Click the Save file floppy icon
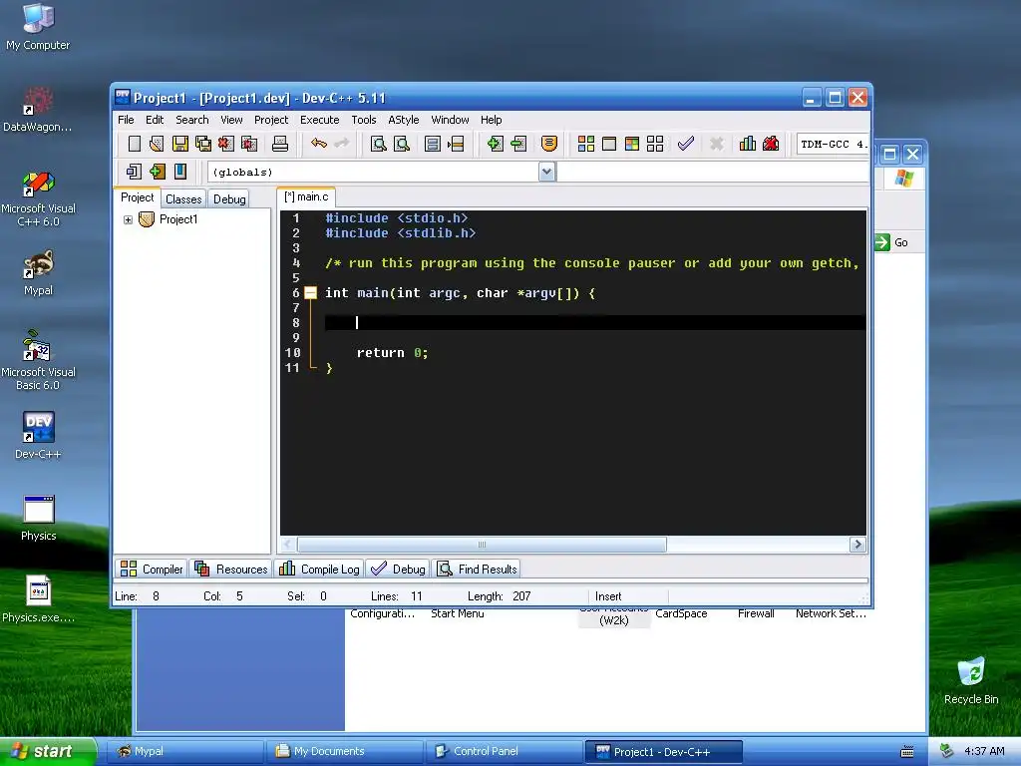The image size is (1021, 766). [179, 144]
